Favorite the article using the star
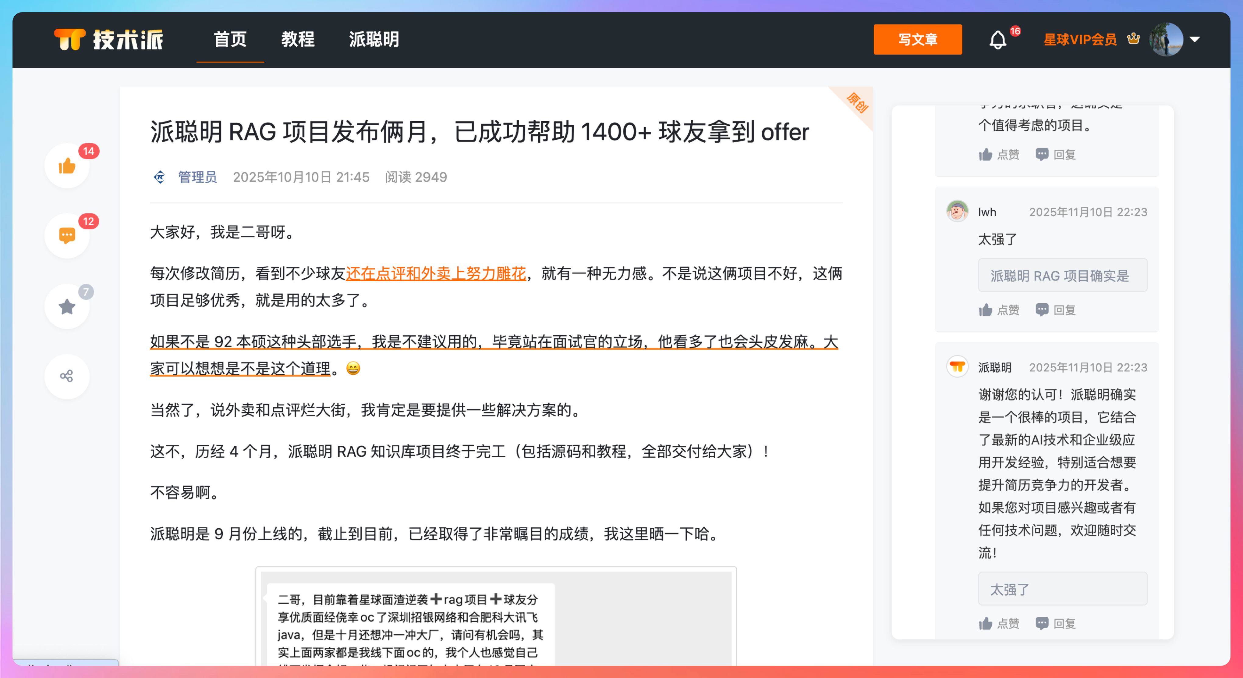This screenshot has width=1243, height=678. (x=67, y=306)
